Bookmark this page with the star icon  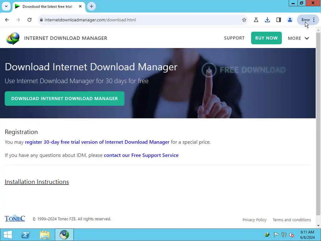tap(244, 20)
